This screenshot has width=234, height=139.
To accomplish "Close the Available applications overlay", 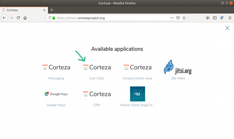I will (x=227, y=28).
